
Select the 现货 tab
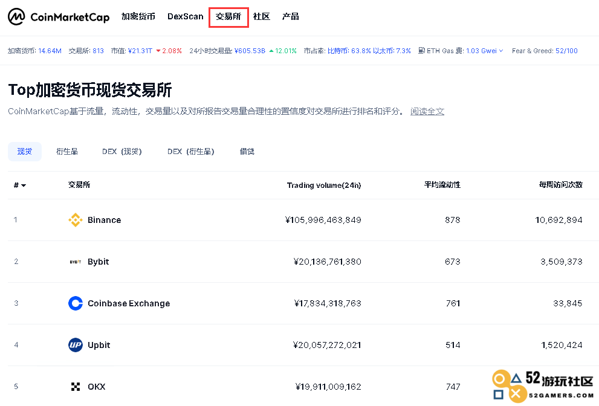[x=24, y=151]
